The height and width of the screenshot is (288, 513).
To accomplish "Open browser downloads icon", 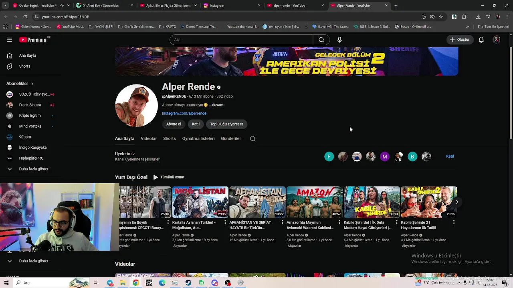I will click(x=478, y=17).
